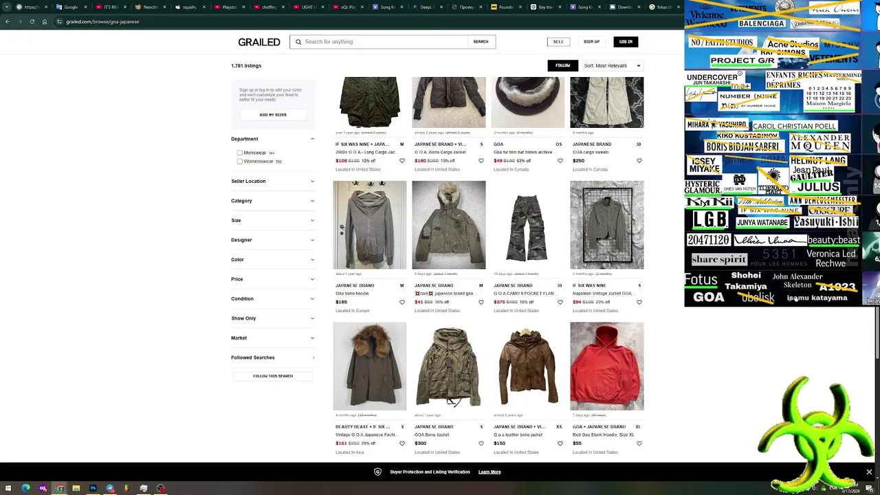Open Microsoft Edge from the taskbar

click(25, 488)
